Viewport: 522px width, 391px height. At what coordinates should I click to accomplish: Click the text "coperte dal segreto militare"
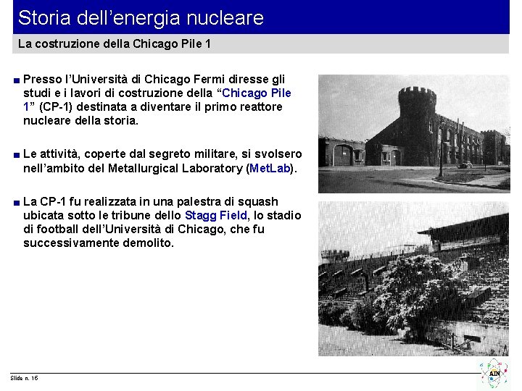pyautogui.click(x=161, y=154)
